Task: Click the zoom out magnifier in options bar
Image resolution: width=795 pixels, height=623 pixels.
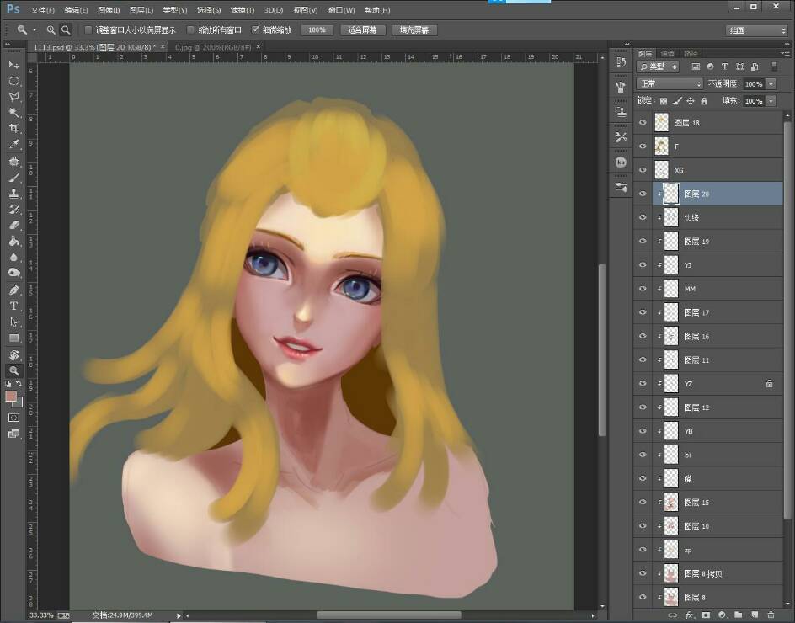Action: (66, 29)
